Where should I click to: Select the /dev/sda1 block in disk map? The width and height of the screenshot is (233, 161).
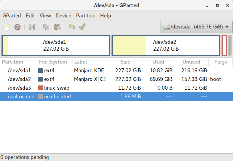[56, 46]
